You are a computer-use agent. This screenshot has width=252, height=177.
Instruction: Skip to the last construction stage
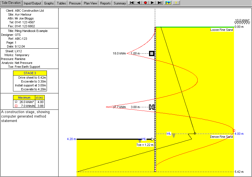[x=159, y=3]
